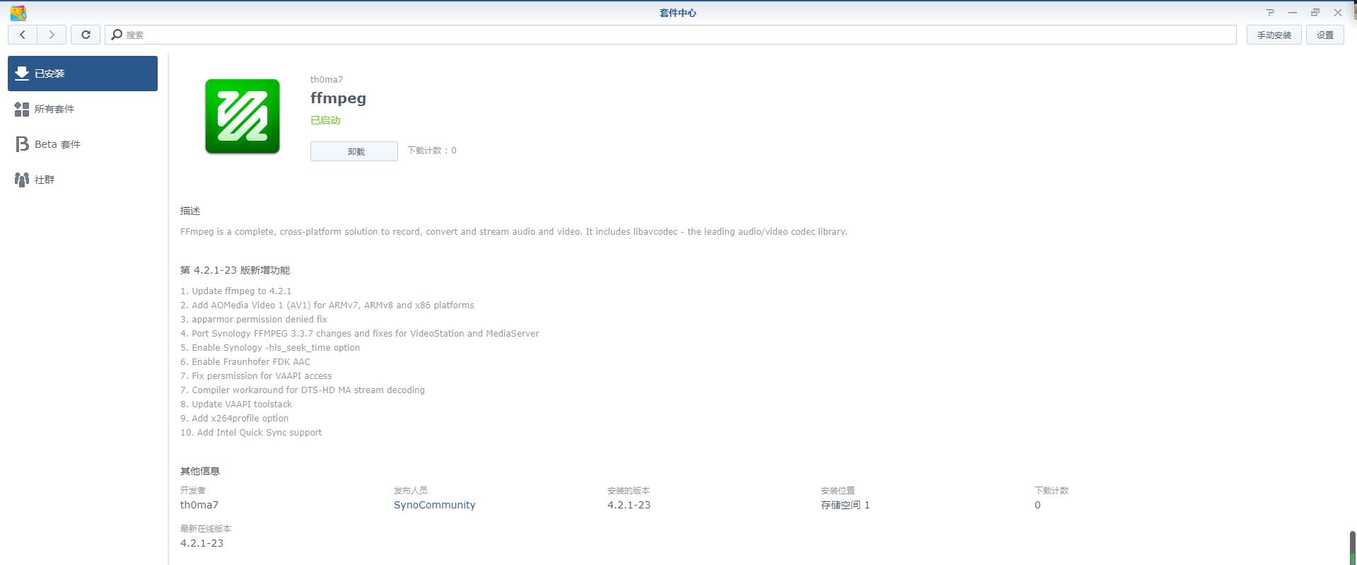Close the 套件中心 window
The image size is (1357, 565).
(x=1338, y=13)
